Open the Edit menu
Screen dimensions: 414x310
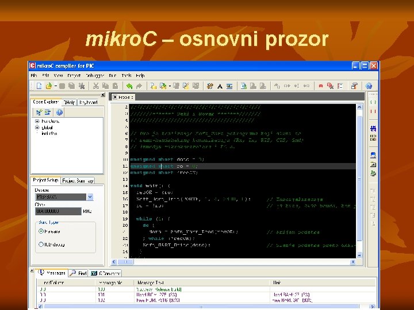point(45,76)
